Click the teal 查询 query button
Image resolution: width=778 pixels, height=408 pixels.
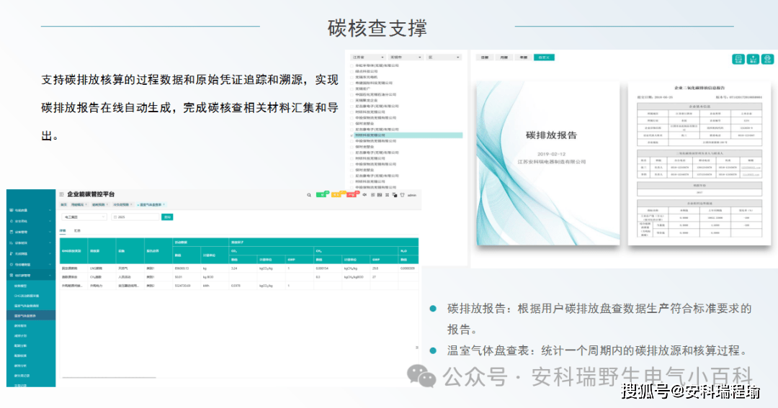167,217
